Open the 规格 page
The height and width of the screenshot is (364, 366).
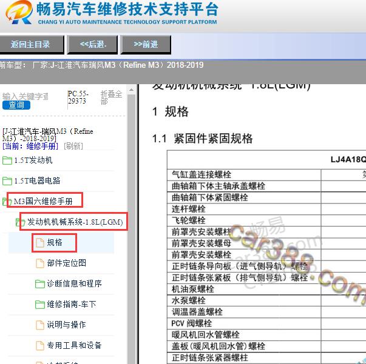tap(55, 242)
